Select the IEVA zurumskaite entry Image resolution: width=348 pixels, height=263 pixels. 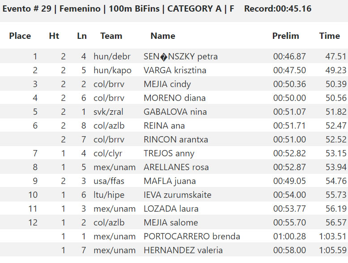[177, 195]
